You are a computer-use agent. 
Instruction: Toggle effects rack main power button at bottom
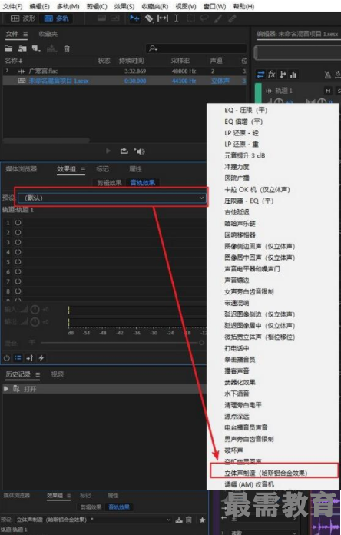click(x=6, y=358)
